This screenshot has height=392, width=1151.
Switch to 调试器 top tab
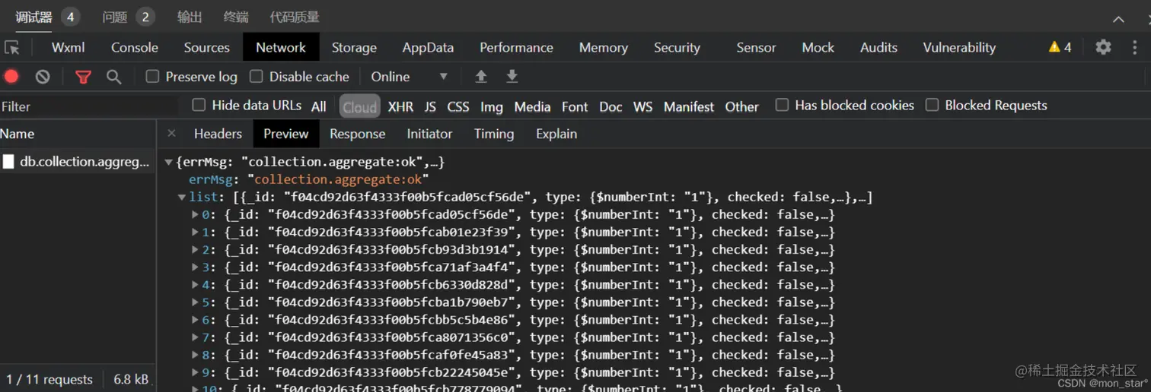(x=34, y=17)
